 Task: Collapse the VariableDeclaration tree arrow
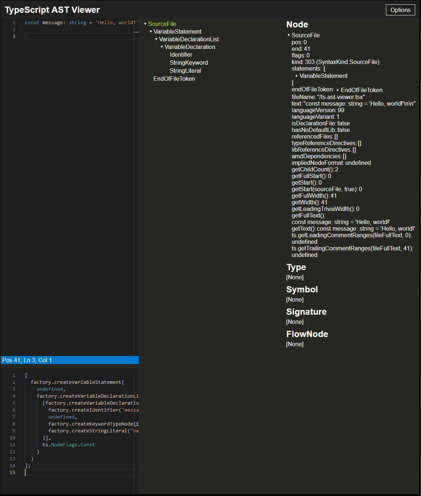point(162,47)
